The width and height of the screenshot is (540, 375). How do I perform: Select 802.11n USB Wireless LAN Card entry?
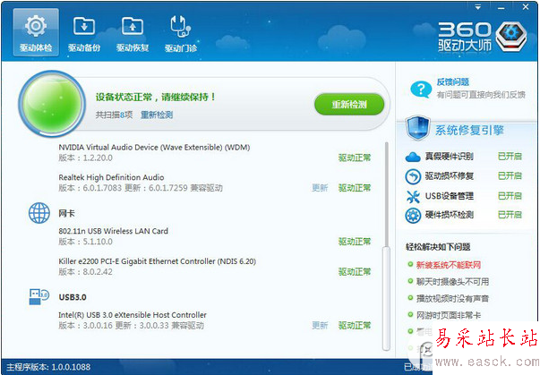pos(114,231)
